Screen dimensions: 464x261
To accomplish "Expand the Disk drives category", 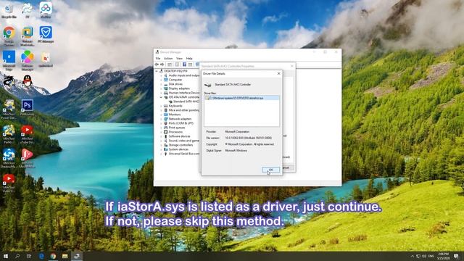I will coord(161,84).
